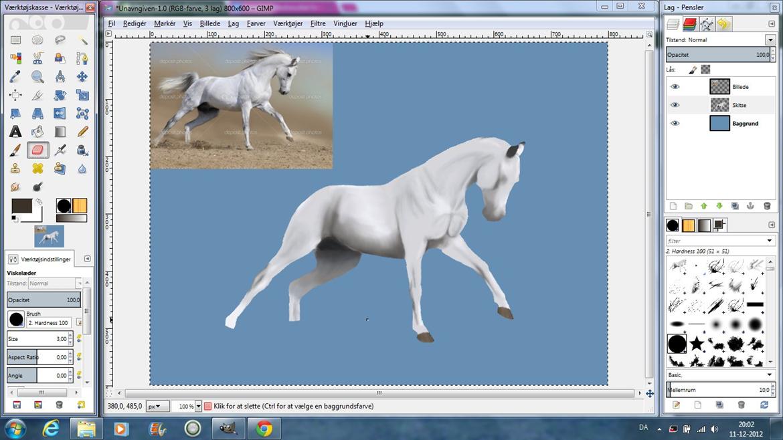Select the Text tool
Screen dimensions: 783x440
[15, 132]
